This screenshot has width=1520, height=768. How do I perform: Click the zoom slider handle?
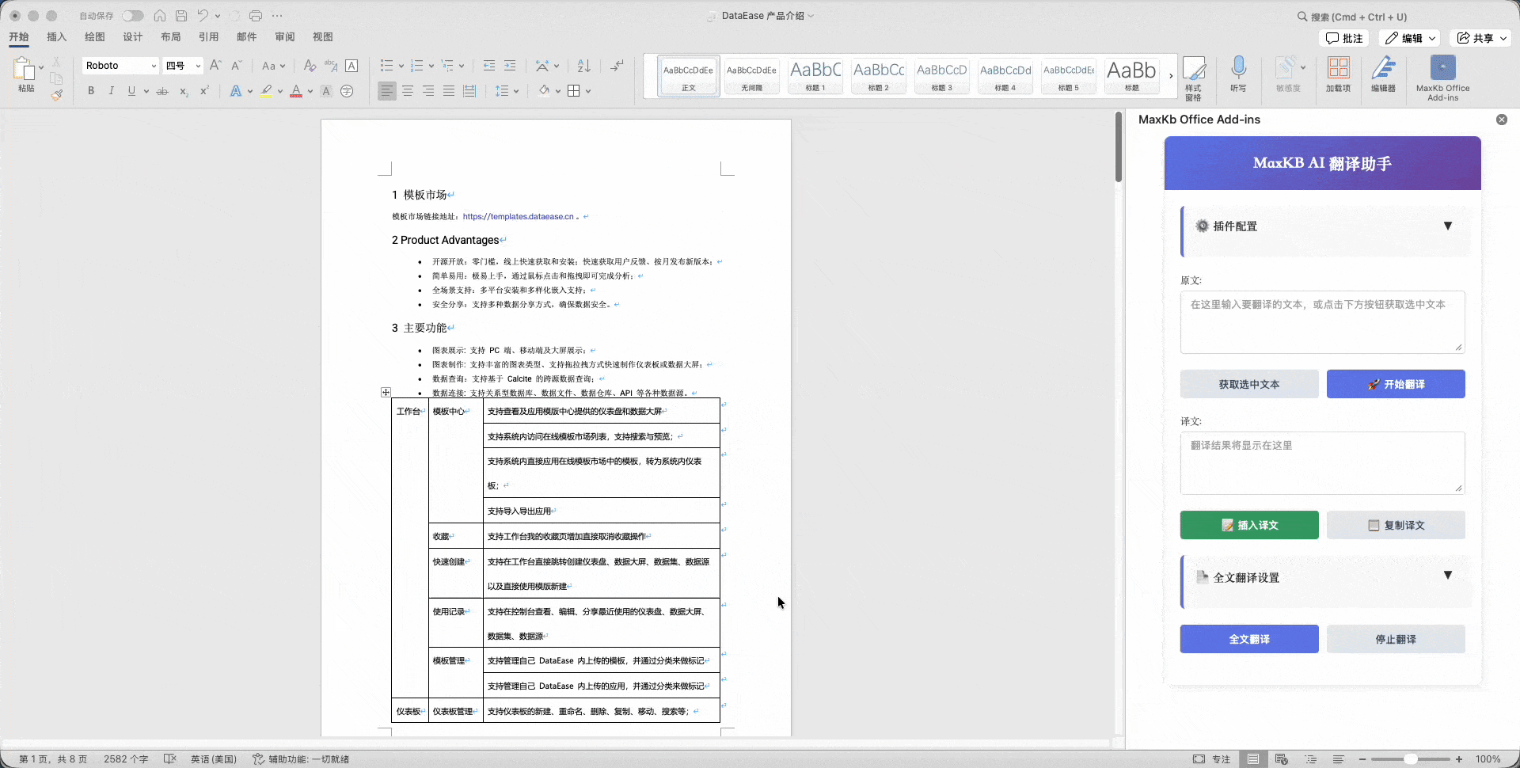pyautogui.click(x=1410, y=758)
